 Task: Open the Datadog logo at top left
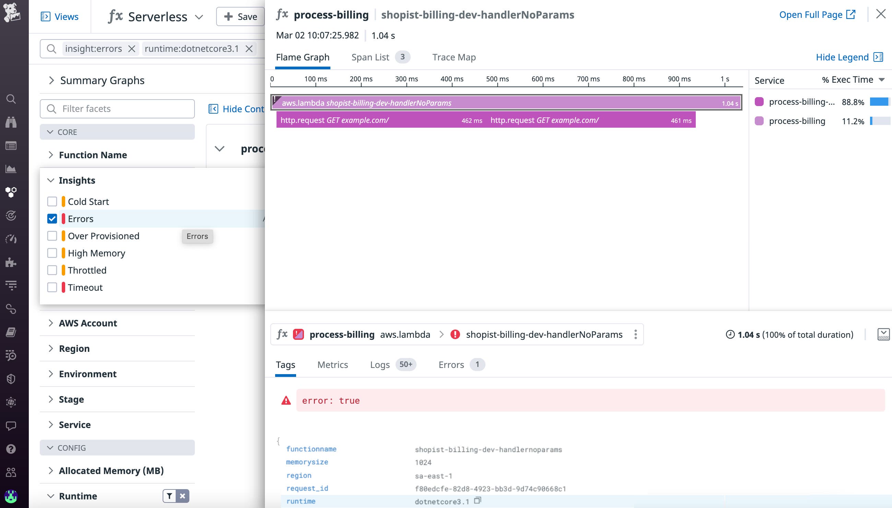coord(12,13)
